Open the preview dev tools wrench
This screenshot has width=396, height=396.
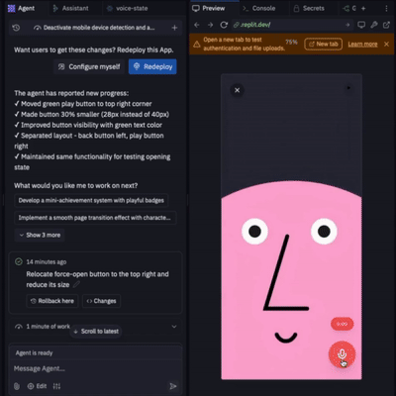pos(374,25)
